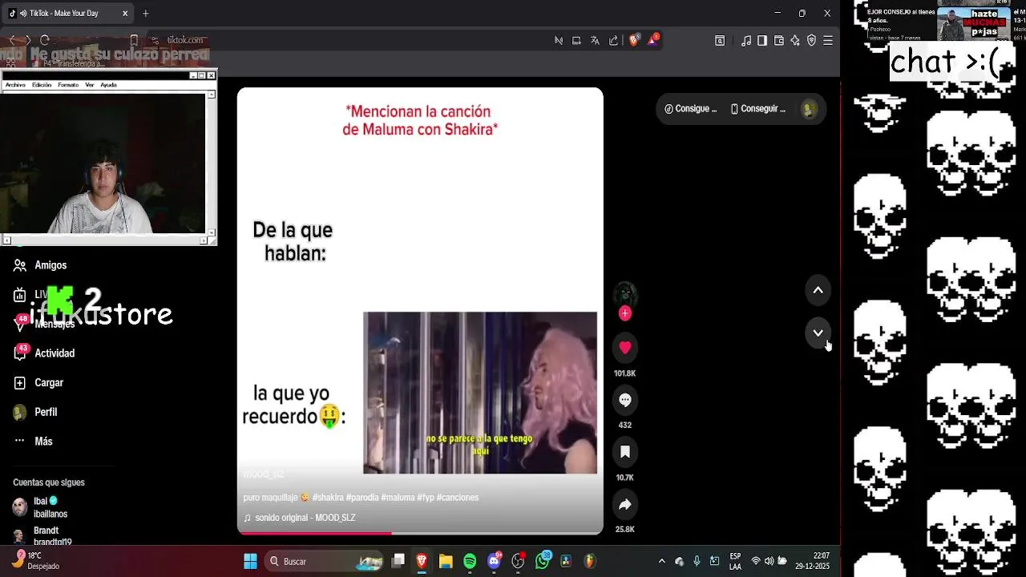
Task: Click the taskbar Buscar search box
Action: tap(325, 561)
